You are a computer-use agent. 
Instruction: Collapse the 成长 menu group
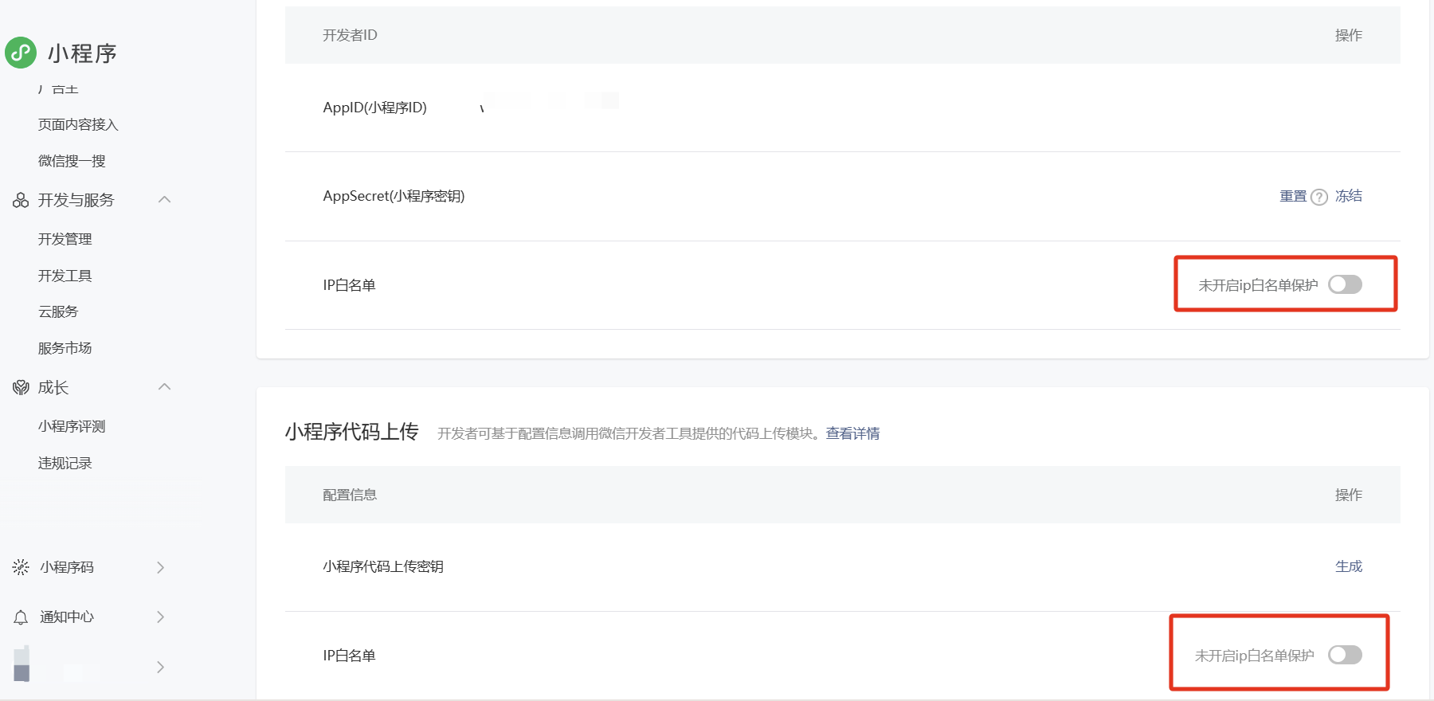tap(165, 387)
